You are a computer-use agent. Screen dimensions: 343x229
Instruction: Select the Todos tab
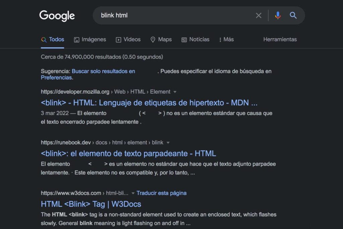click(x=53, y=40)
